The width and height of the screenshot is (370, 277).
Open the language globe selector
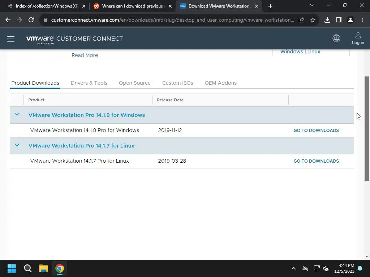tap(336, 38)
